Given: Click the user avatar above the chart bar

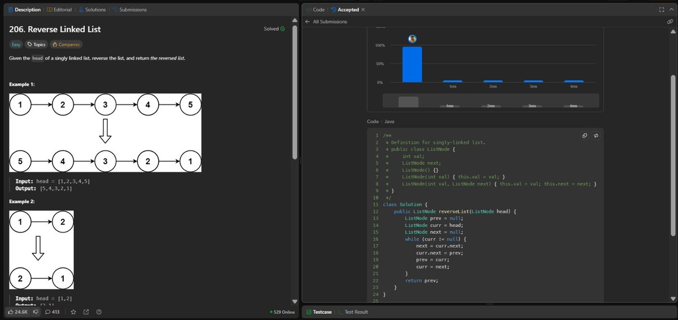Looking at the screenshot, I should [412, 38].
